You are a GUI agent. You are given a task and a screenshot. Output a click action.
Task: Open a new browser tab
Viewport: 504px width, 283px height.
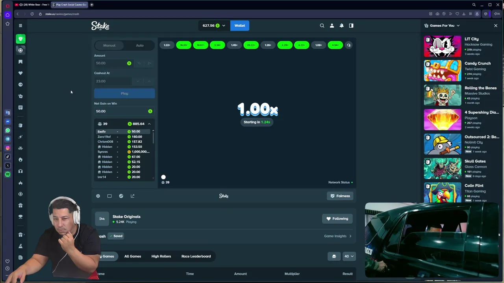(x=92, y=5)
